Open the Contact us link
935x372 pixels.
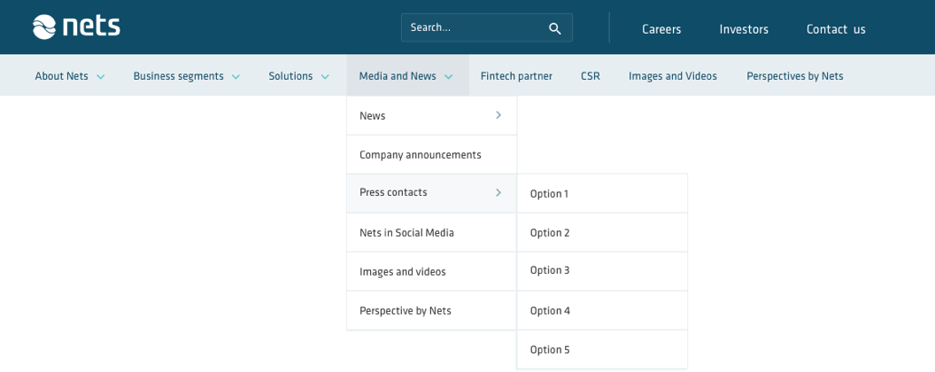[x=836, y=29]
